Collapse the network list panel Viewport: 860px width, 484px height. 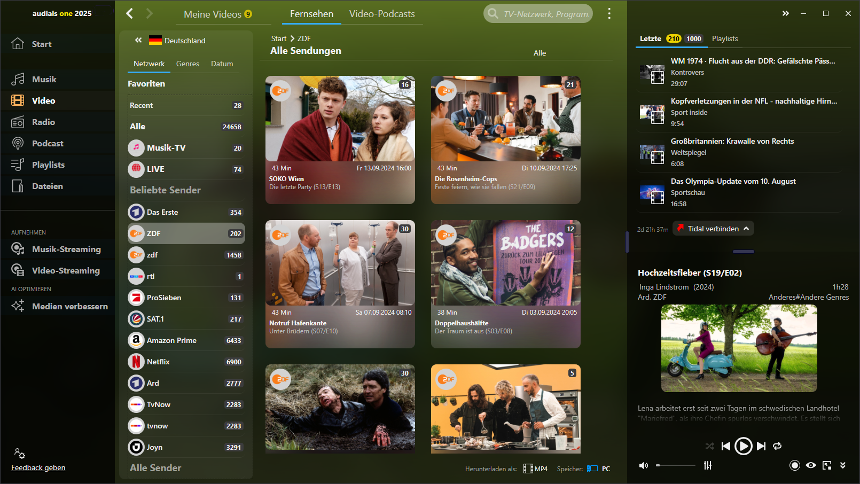138,40
